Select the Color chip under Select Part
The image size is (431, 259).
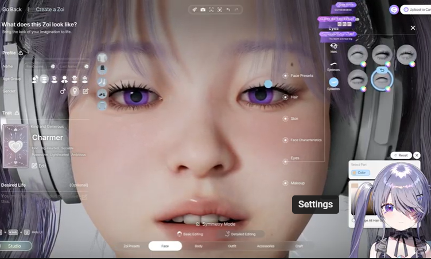pyautogui.click(x=360, y=172)
